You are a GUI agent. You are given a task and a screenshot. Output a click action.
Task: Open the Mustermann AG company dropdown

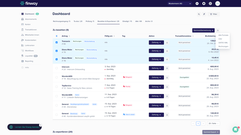pyautogui.click(x=180, y=4)
